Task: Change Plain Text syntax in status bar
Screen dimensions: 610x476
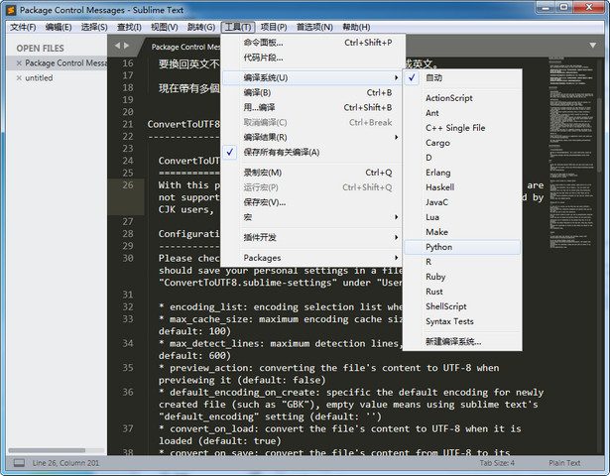Action: click(x=564, y=463)
